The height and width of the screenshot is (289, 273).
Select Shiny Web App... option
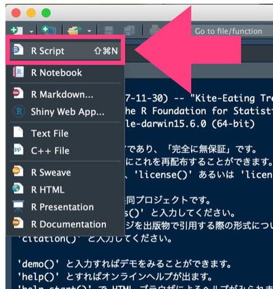pyautogui.click(x=65, y=112)
